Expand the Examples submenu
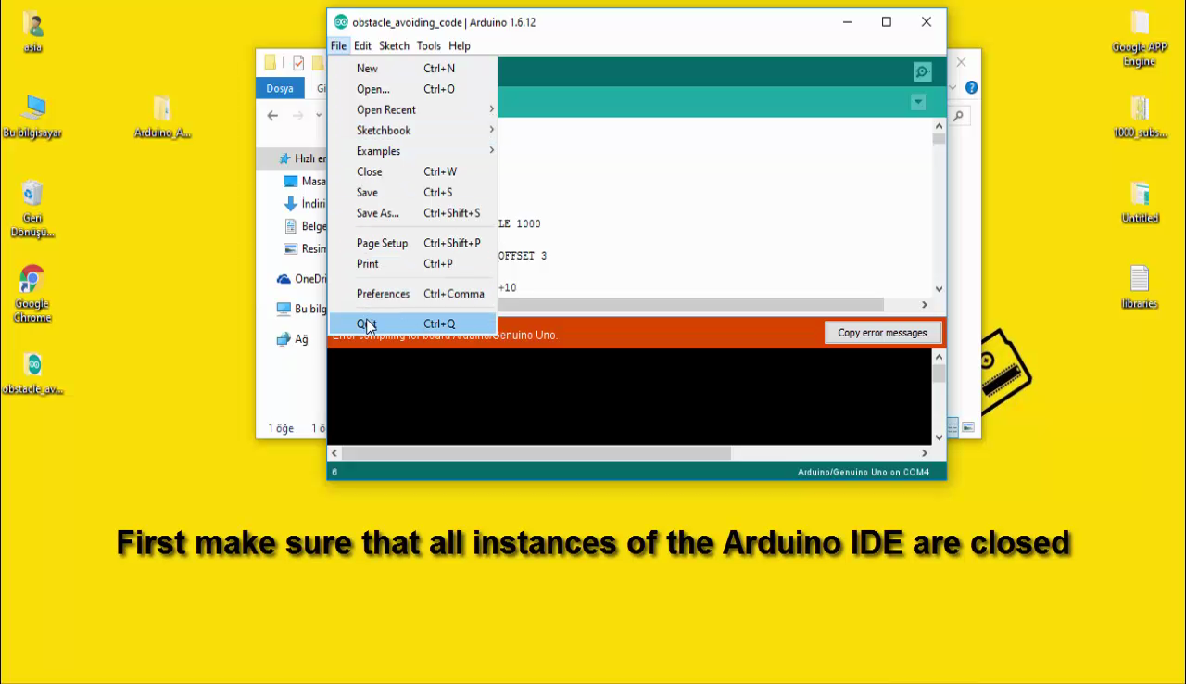Viewport: 1186px width, 684px height. coord(378,150)
